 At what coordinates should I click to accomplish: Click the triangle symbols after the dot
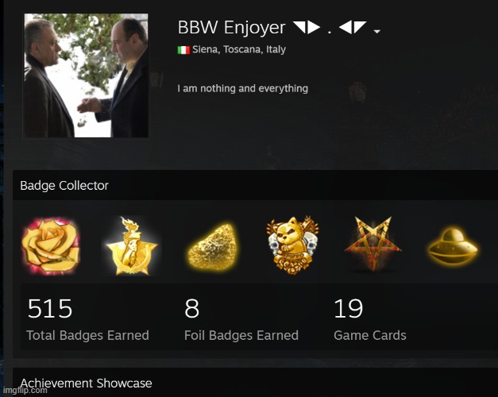point(352,27)
